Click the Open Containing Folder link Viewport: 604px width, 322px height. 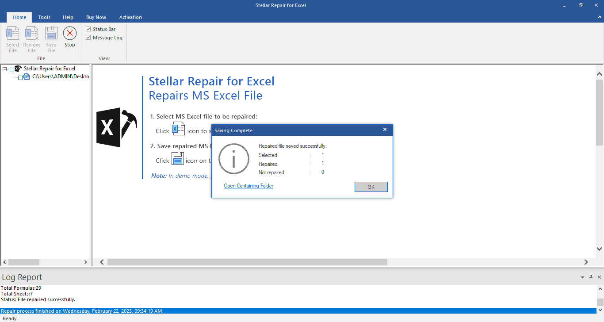pos(248,186)
